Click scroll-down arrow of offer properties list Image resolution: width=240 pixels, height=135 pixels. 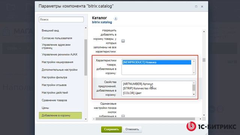pyautogui.click(x=194, y=94)
